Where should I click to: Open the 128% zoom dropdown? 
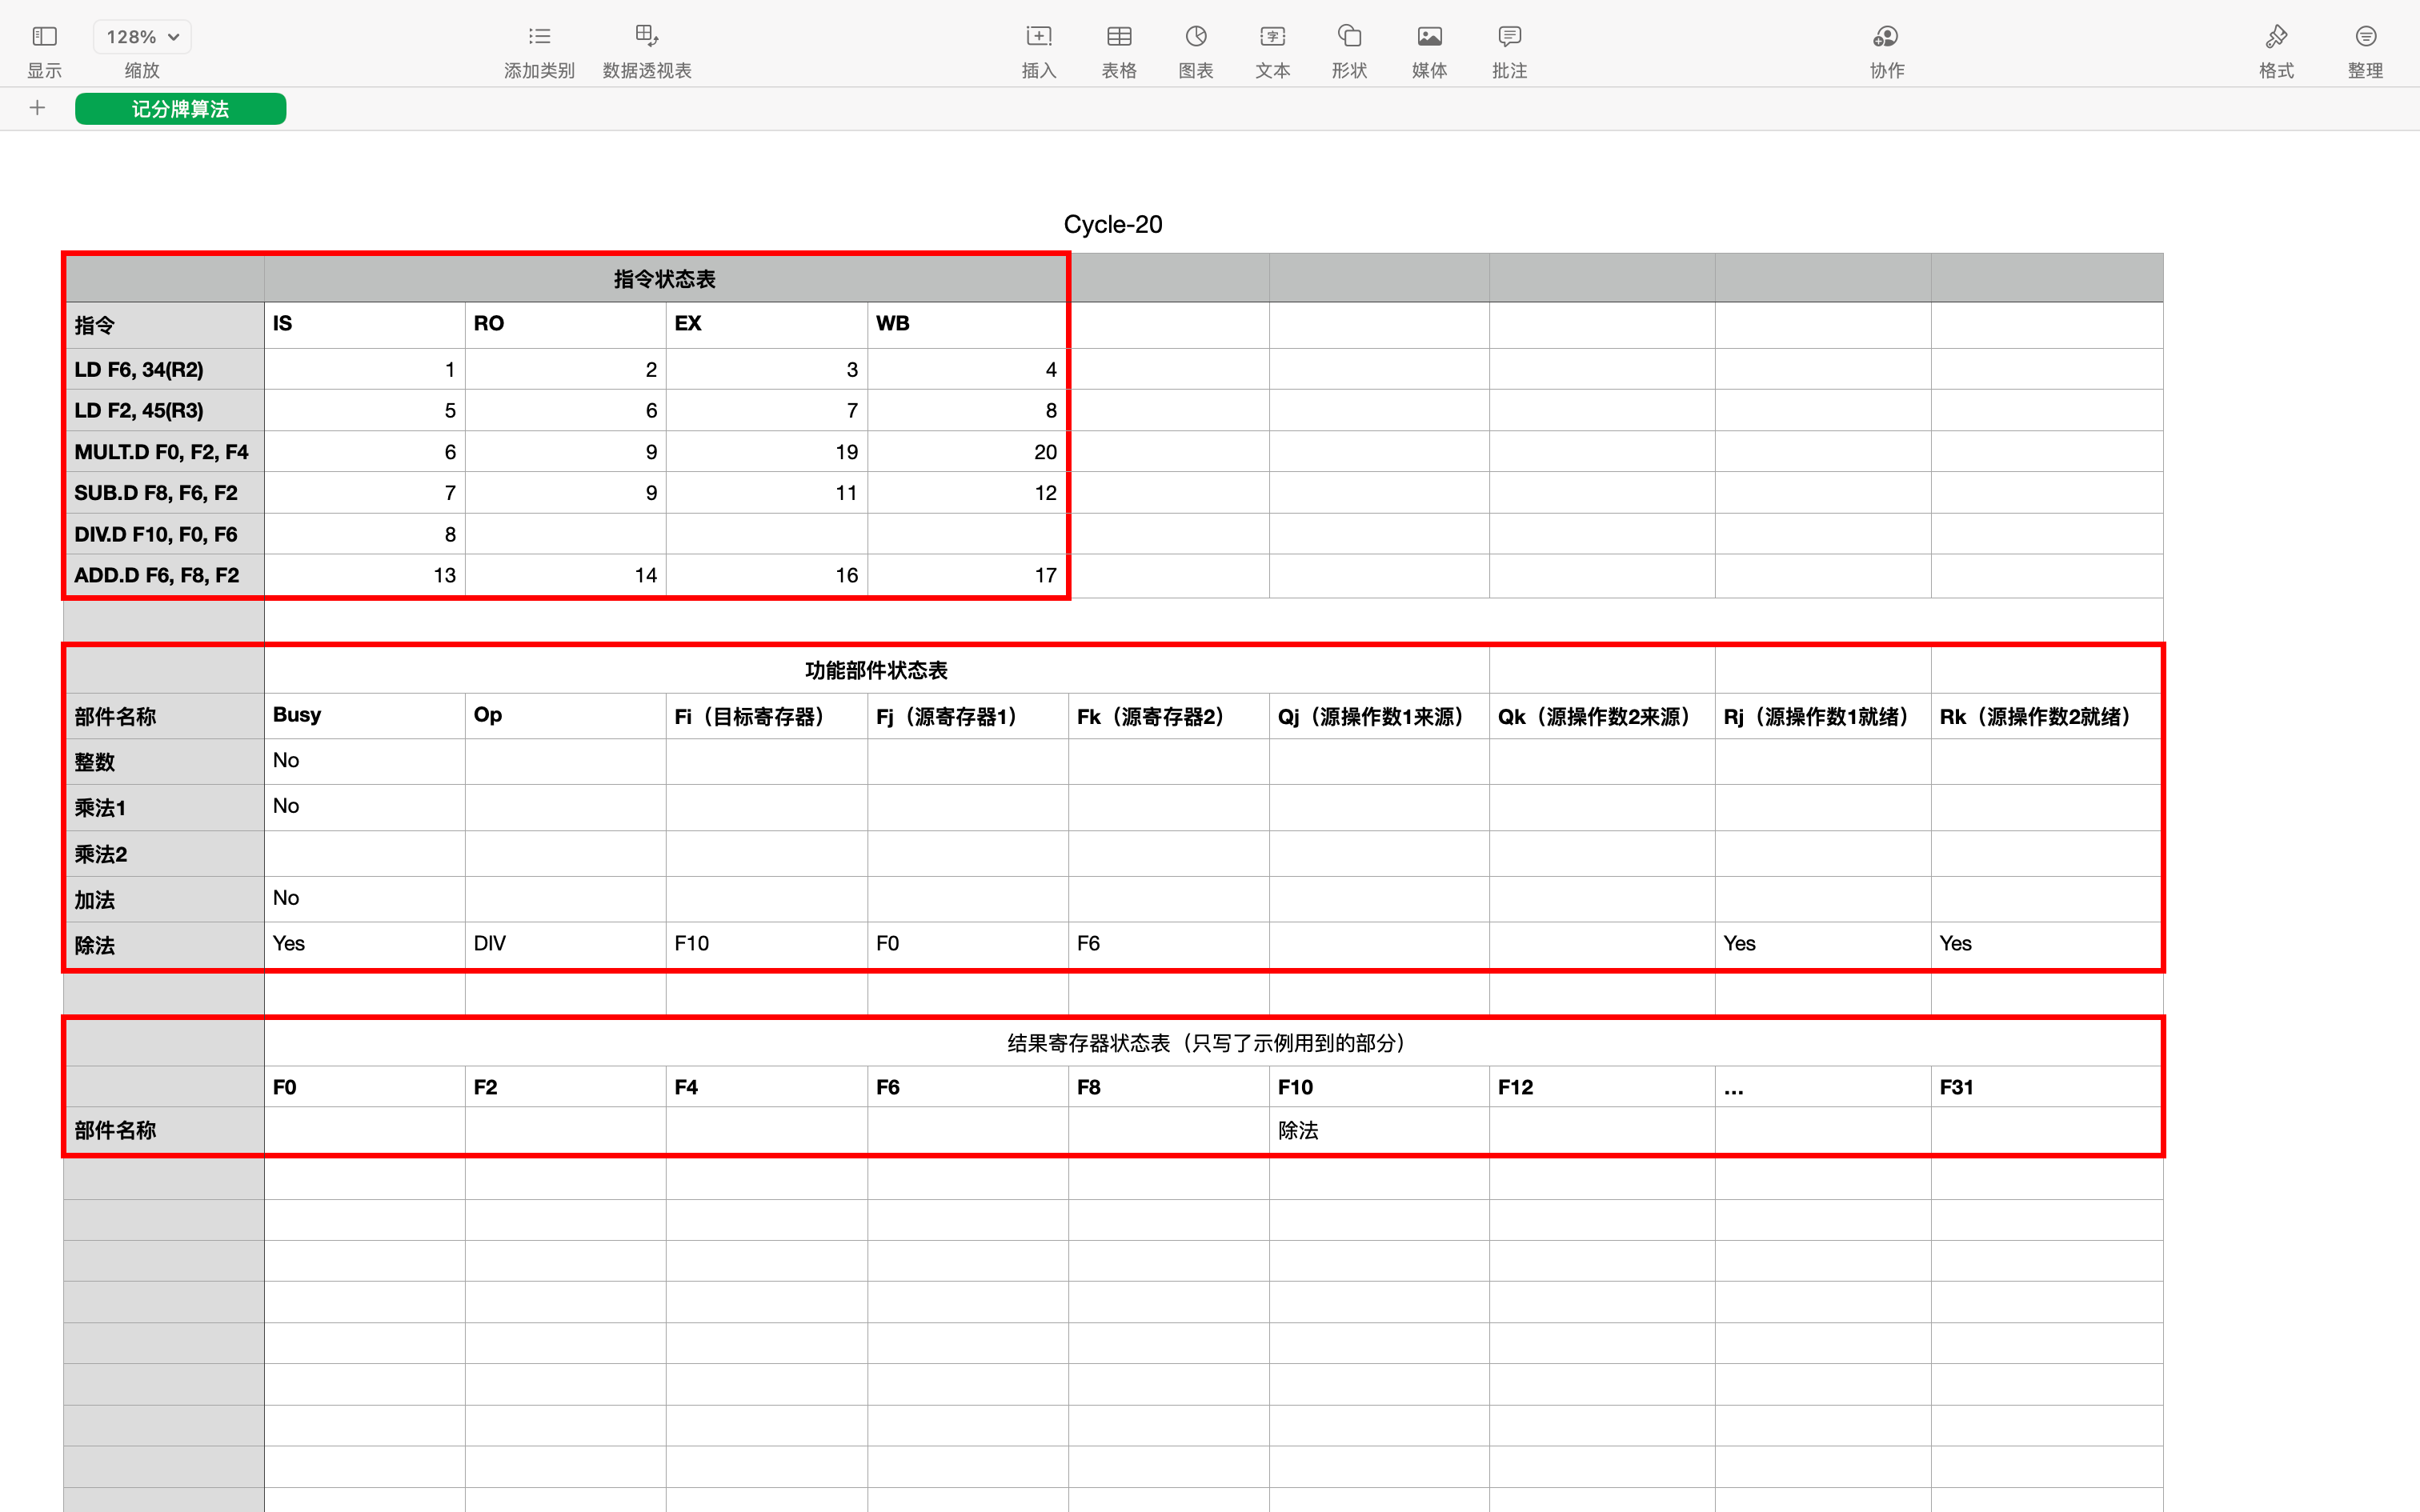[x=142, y=37]
